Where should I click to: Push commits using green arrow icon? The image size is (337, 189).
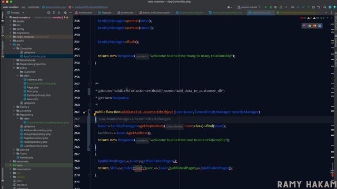(308, 7)
